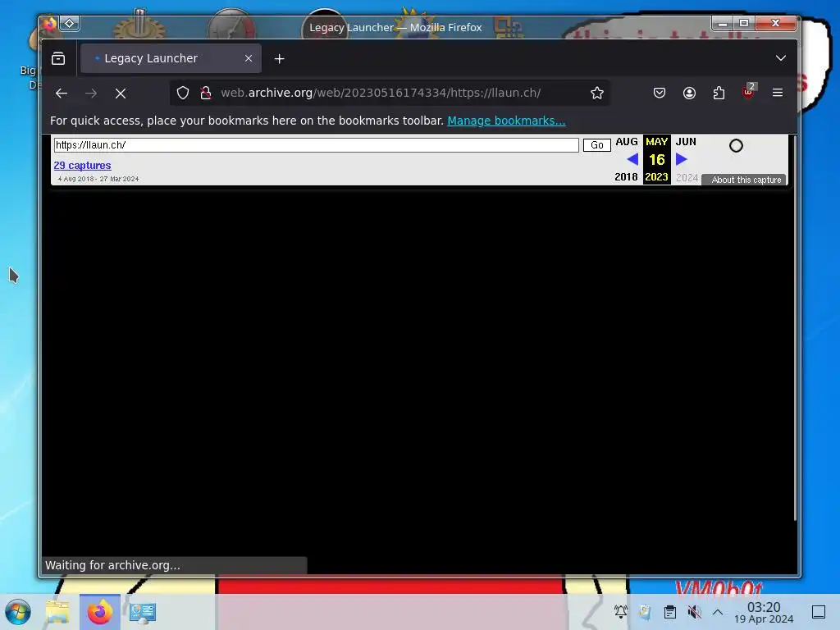Screen dimensions: 840x630
Task: Click the Firefox icon in the title bar
Action: pos(50,24)
